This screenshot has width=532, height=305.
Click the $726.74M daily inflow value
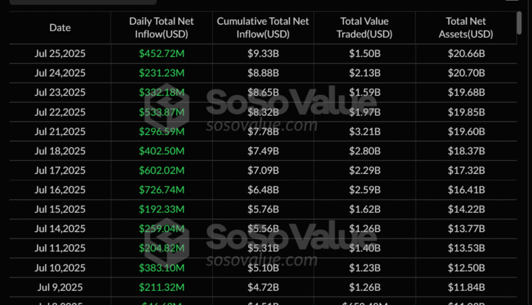[162, 190]
